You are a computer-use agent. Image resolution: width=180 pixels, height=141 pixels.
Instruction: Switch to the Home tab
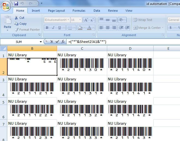tap(20, 11)
